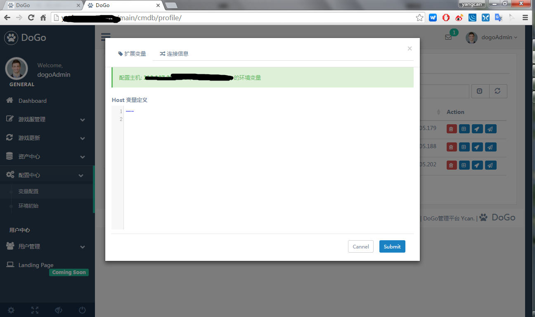
Task: Switch to the 连接信息 tab
Action: coord(174,54)
